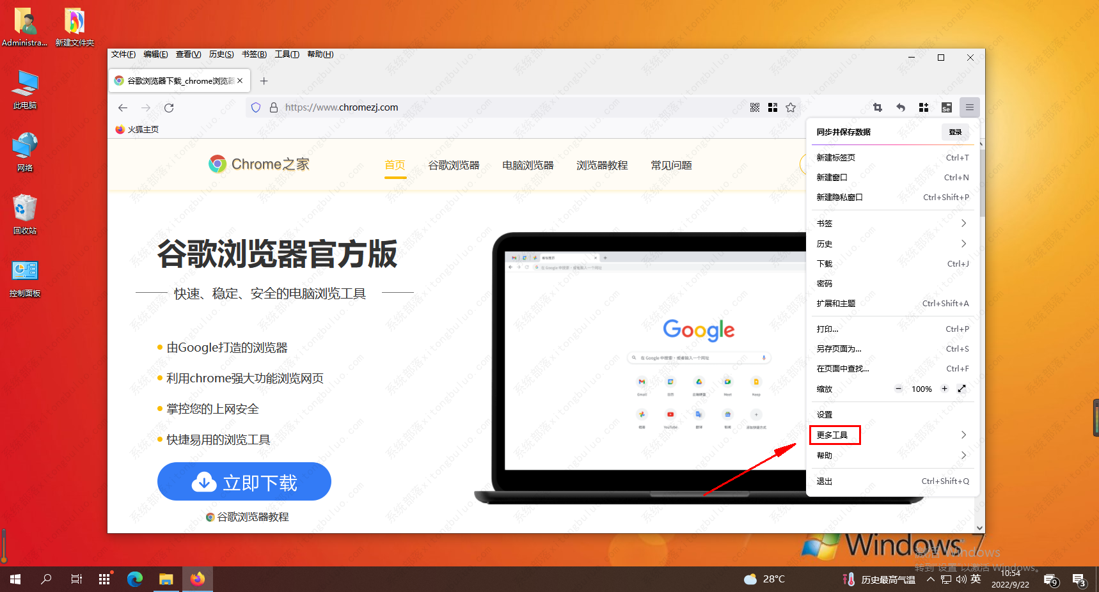The width and height of the screenshot is (1099, 592).
Task: Choose 打印... menu entry
Action: pos(892,329)
